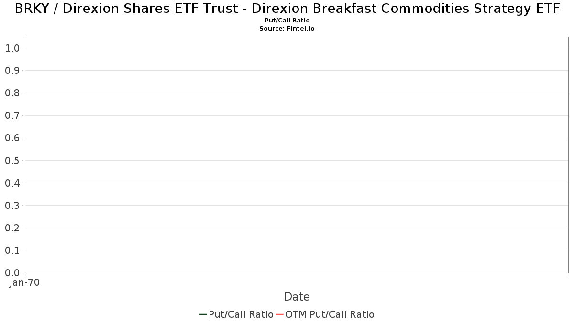Click the 0.2 y-axis label
This screenshot has height=322, width=574.
click(12, 228)
